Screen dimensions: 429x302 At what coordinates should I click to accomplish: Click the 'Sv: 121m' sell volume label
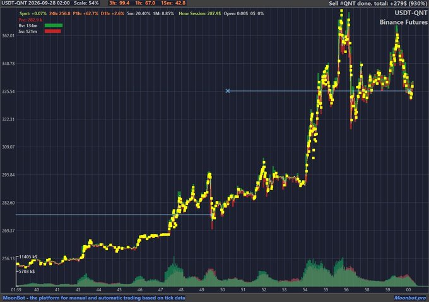(28, 32)
